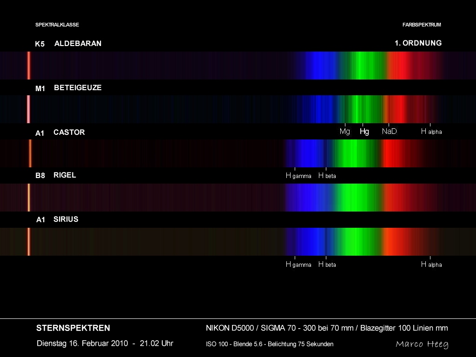Select H gamma label under Castor spectrum
Image resolution: width=476 pixels, height=357 pixels.
(x=298, y=176)
